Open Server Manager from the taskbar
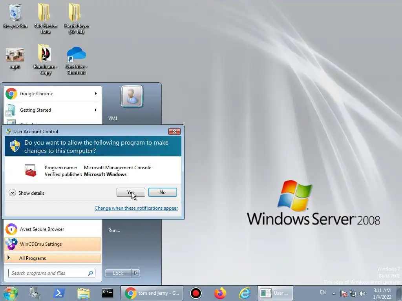The image size is (402, 301). [35, 293]
